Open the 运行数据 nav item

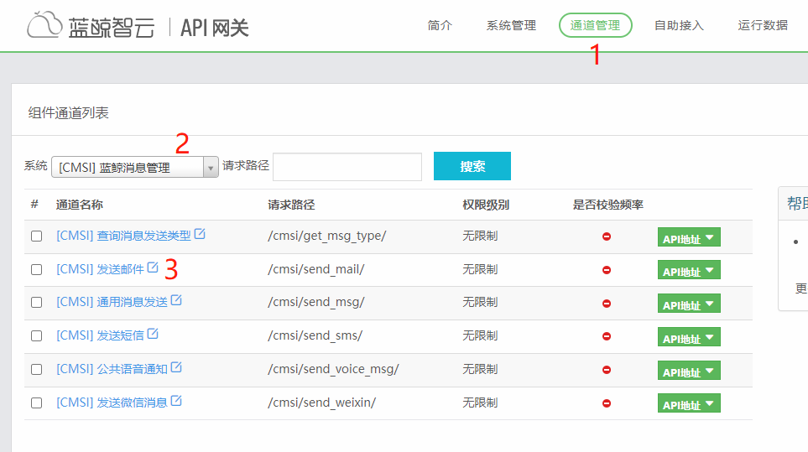click(x=763, y=25)
